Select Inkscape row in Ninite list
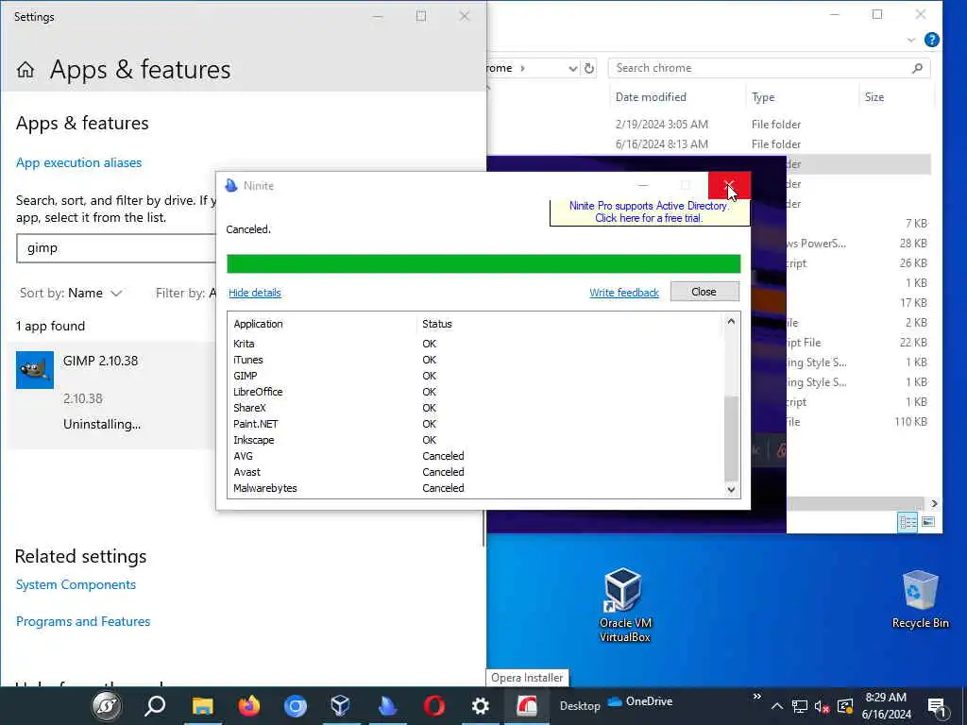Viewport: 967px width, 725px height. click(x=476, y=440)
